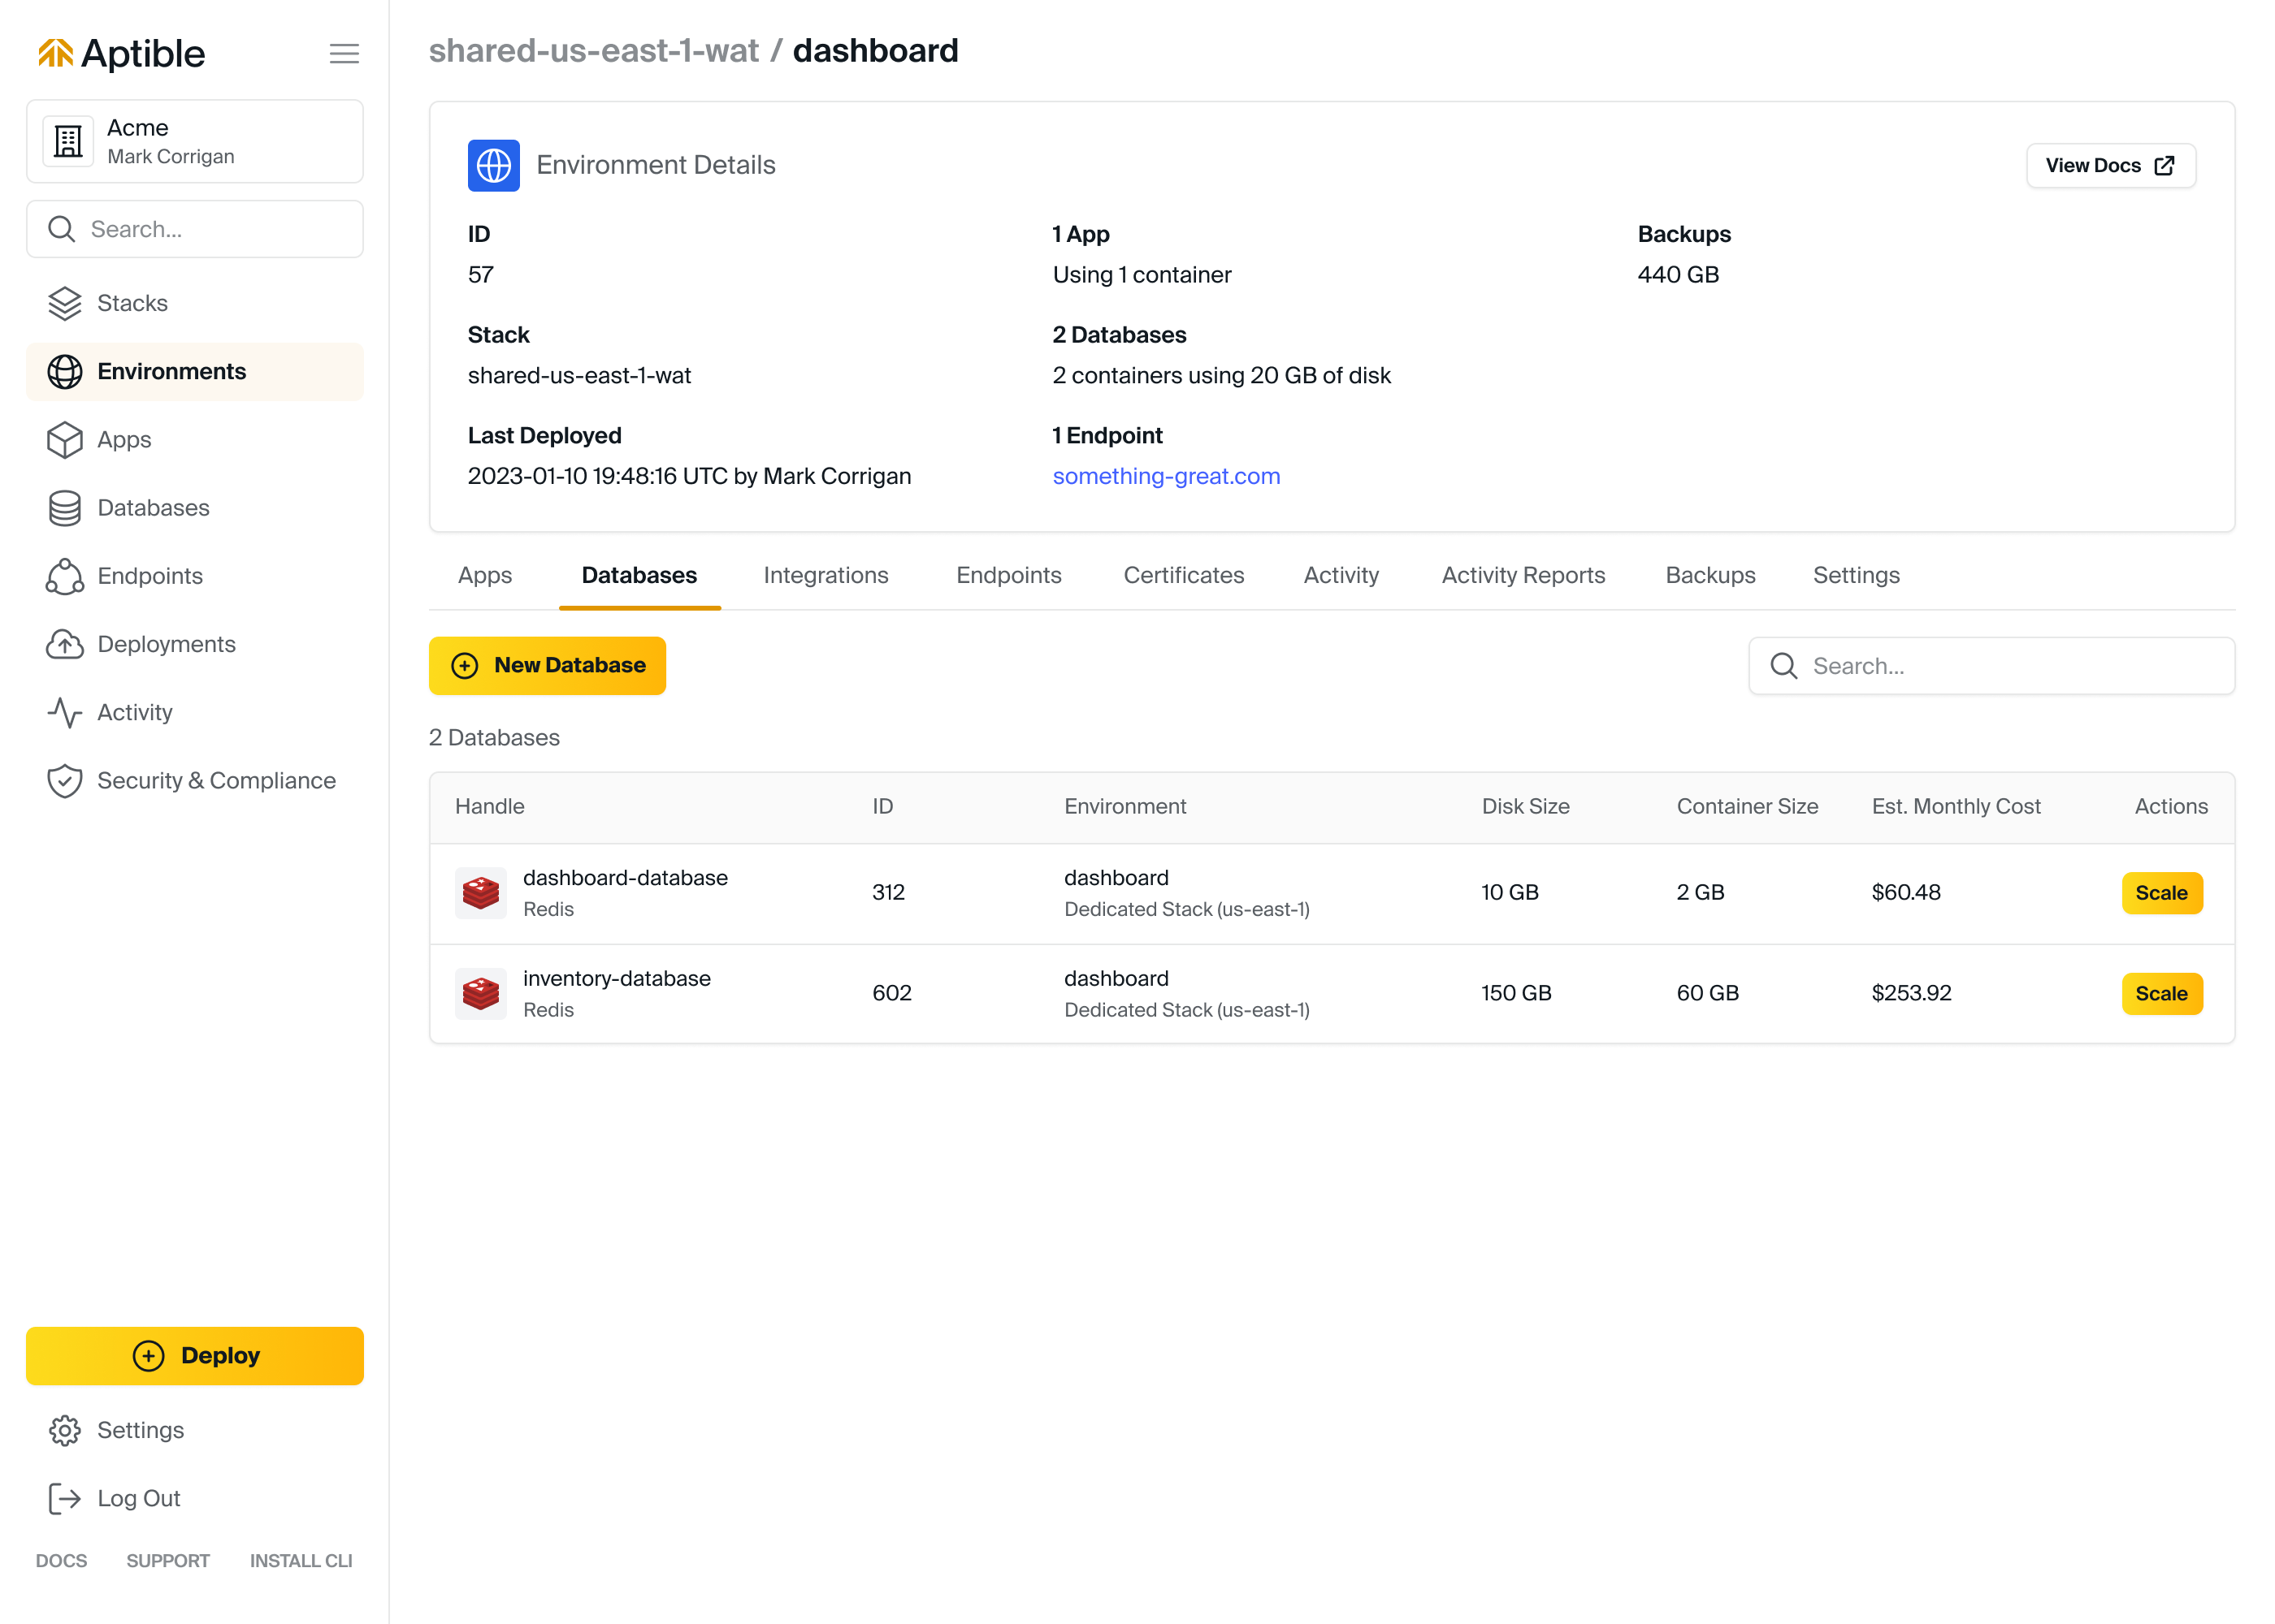Click the Log Out arrow icon

click(x=64, y=1498)
